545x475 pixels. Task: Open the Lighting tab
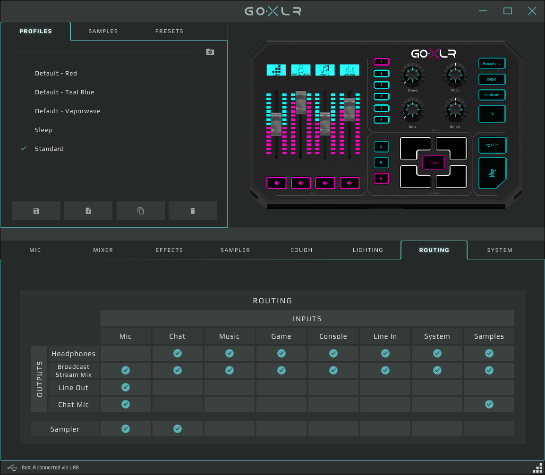pos(368,250)
